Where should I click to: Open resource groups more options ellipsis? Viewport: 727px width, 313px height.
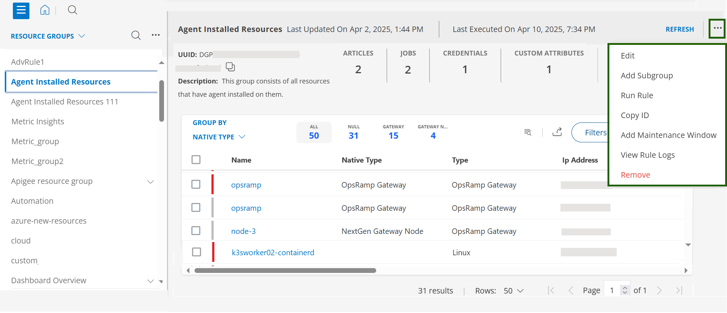click(156, 35)
